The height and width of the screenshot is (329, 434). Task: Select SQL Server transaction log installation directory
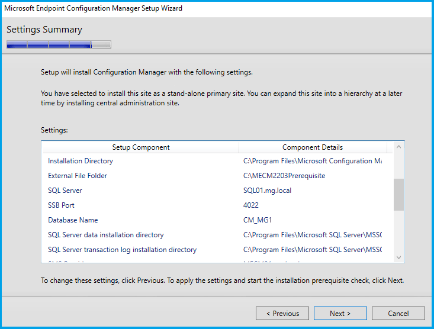click(122, 250)
